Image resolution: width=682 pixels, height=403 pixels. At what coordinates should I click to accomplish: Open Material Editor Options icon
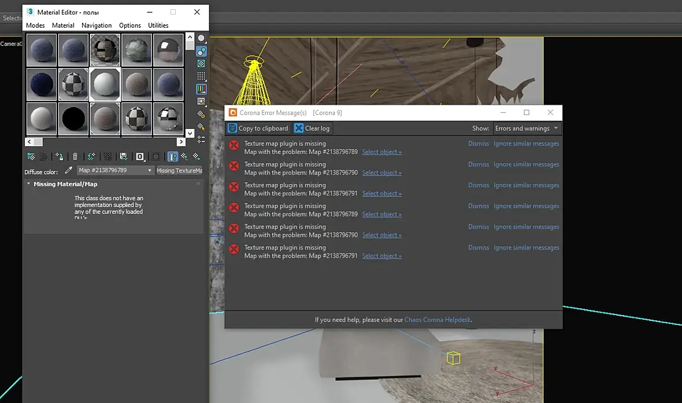click(201, 114)
